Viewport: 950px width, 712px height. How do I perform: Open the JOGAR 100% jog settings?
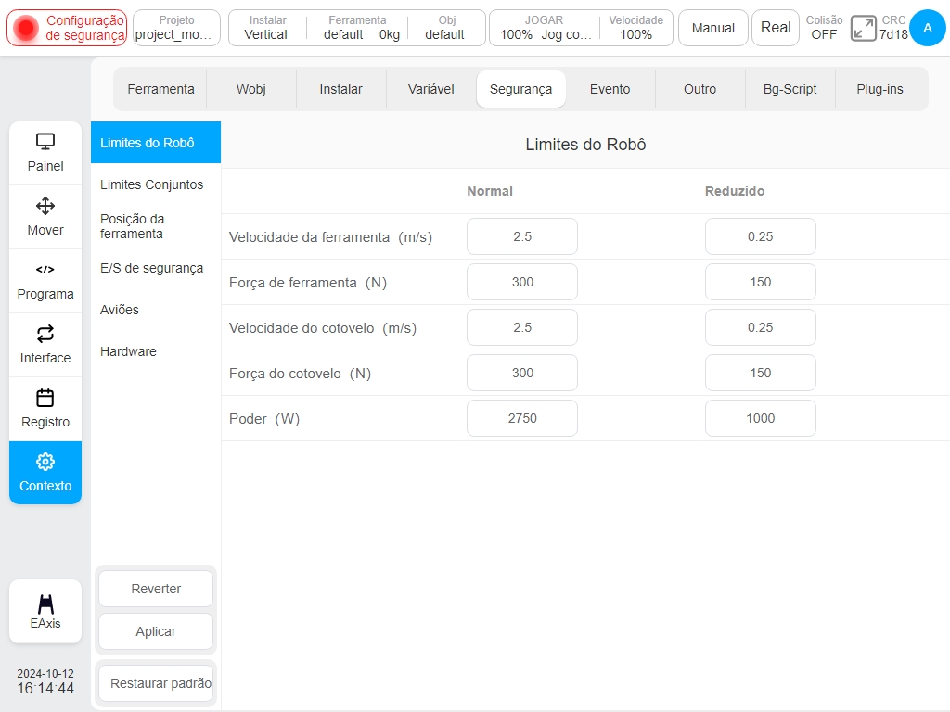(x=544, y=28)
